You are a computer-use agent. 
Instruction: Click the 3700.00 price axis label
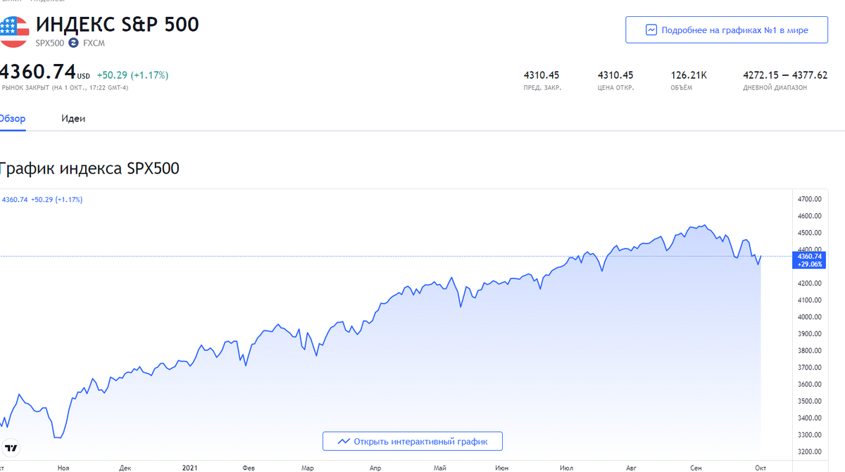pyautogui.click(x=810, y=368)
